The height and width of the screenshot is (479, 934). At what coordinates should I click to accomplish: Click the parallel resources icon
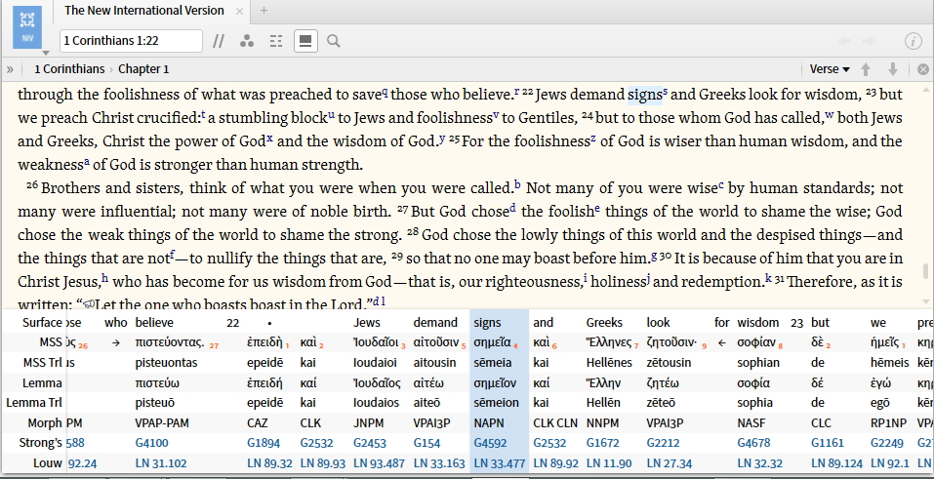[219, 41]
